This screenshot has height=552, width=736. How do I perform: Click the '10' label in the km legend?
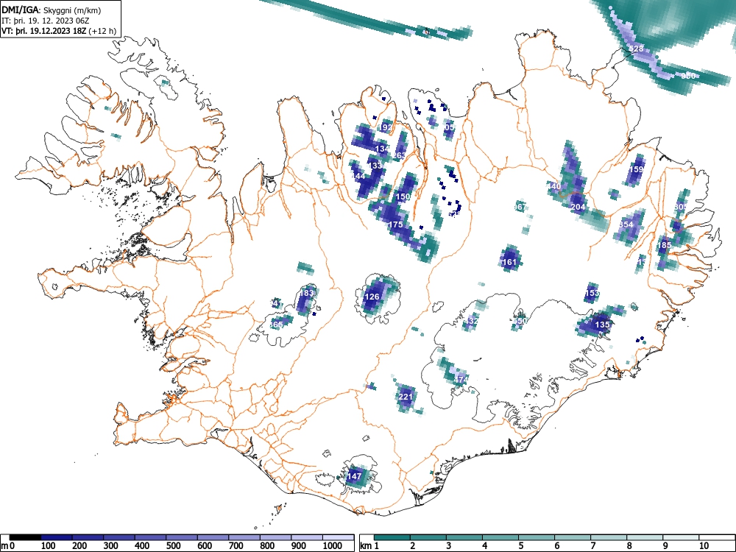click(704, 546)
